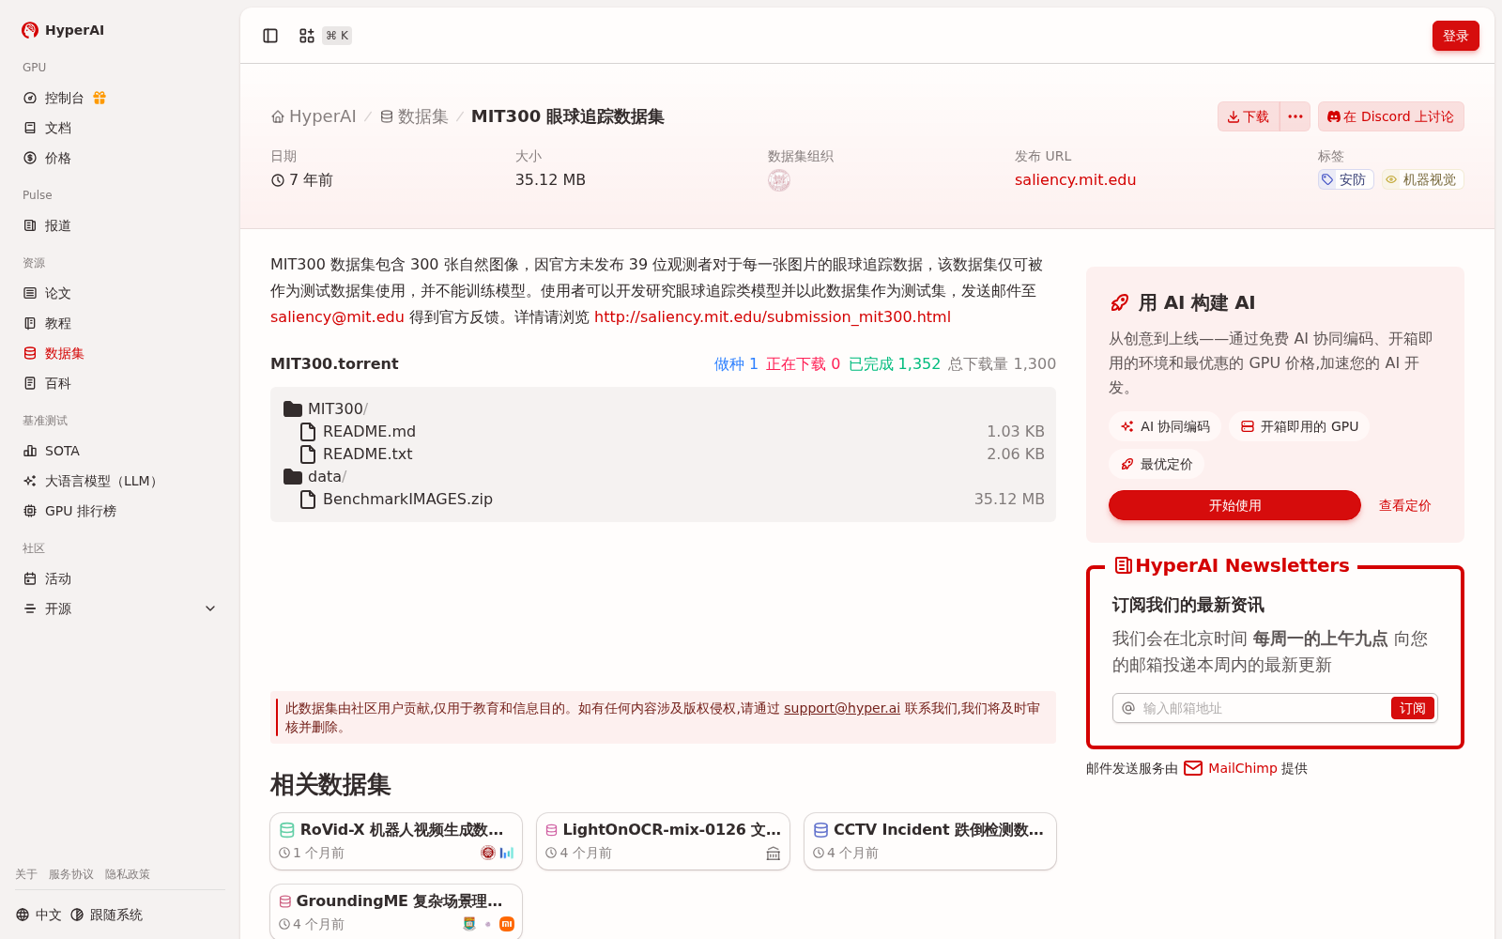
Task: Open the 中文 language selector
Action: 38,915
